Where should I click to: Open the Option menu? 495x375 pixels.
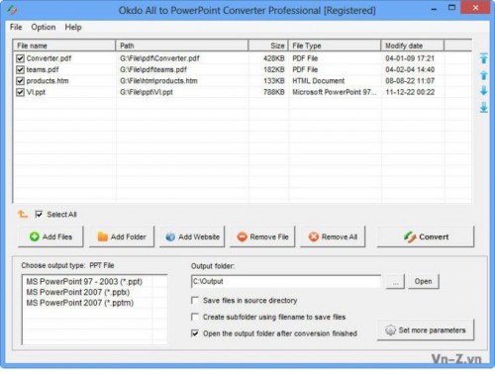click(44, 27)
